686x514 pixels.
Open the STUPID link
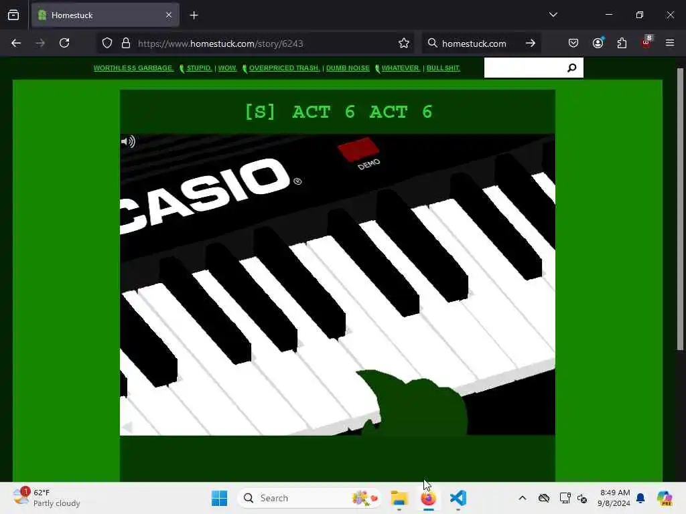[x=199, y=68]
